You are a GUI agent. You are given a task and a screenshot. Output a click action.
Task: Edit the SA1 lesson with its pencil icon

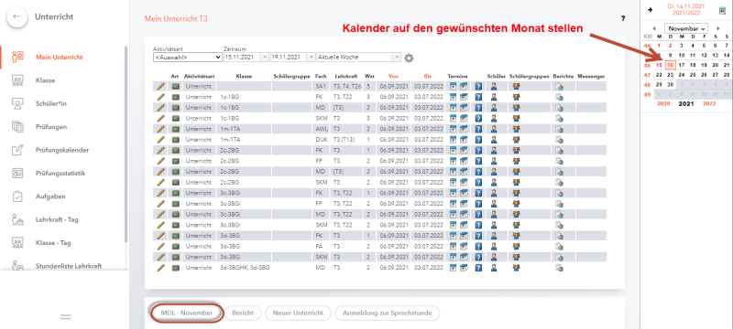point(161,86)
